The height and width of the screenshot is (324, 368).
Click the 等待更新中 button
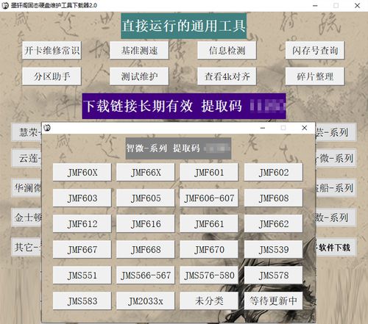(273, 300)
